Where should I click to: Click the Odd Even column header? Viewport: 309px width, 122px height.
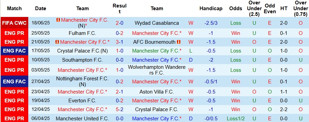(270, 8)
